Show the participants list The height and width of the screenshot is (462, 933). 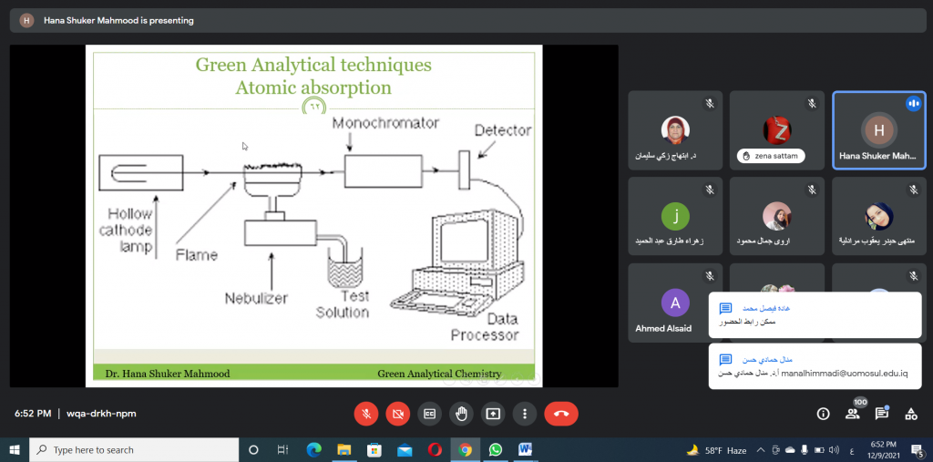pyautogui.click(x=852, y=414)
